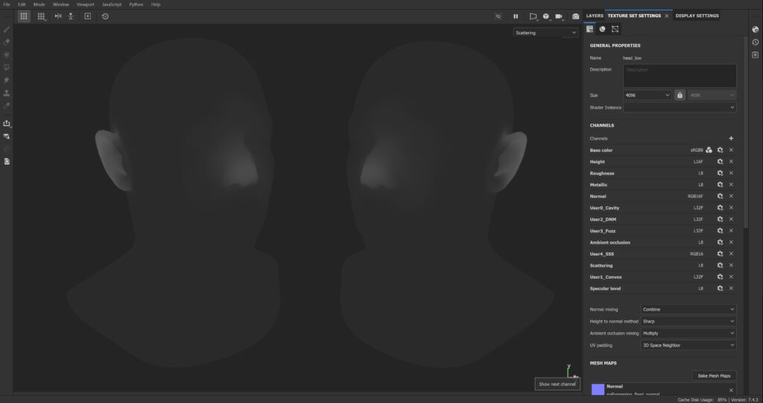The image size is (763, 403).
Task: Pause the engine computation
Action: point(516,16)
